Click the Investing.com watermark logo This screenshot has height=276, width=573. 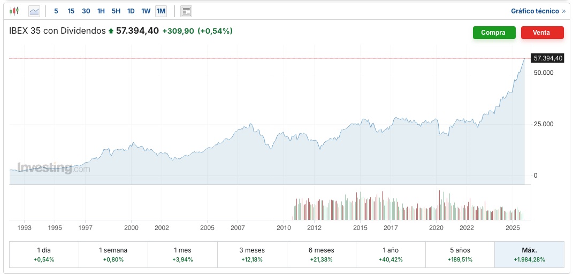coord(53,168)
